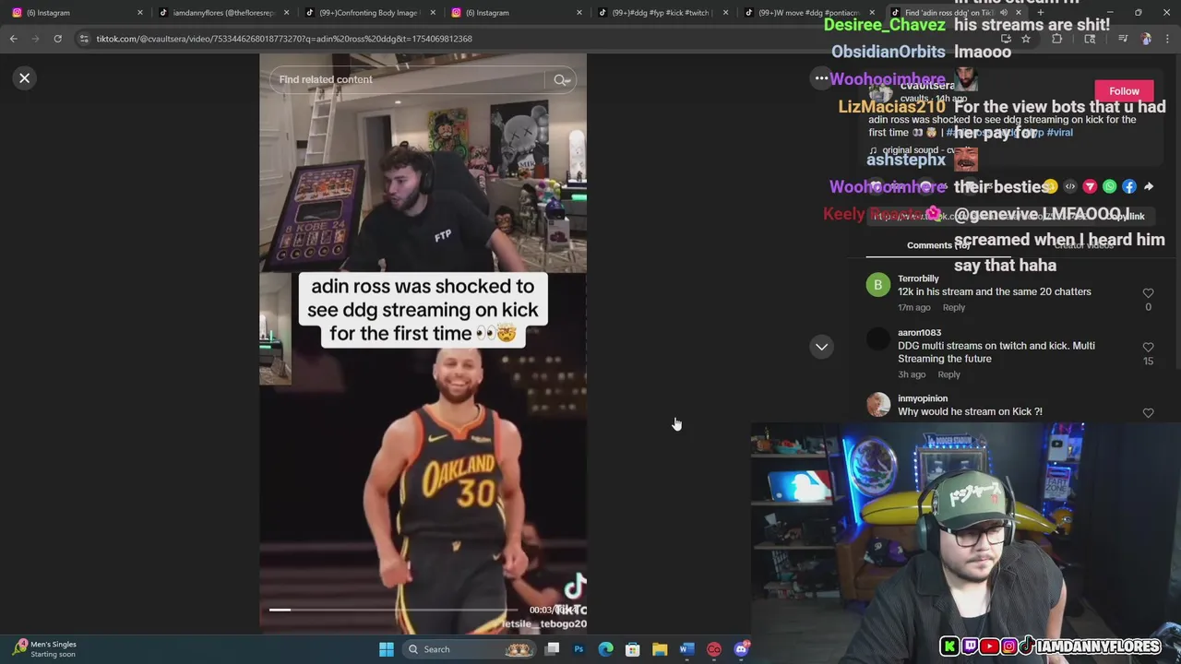This screenshot has height=664, width=1181.
Task: Open File Explorer from taskbar
Action: point(660,649)
